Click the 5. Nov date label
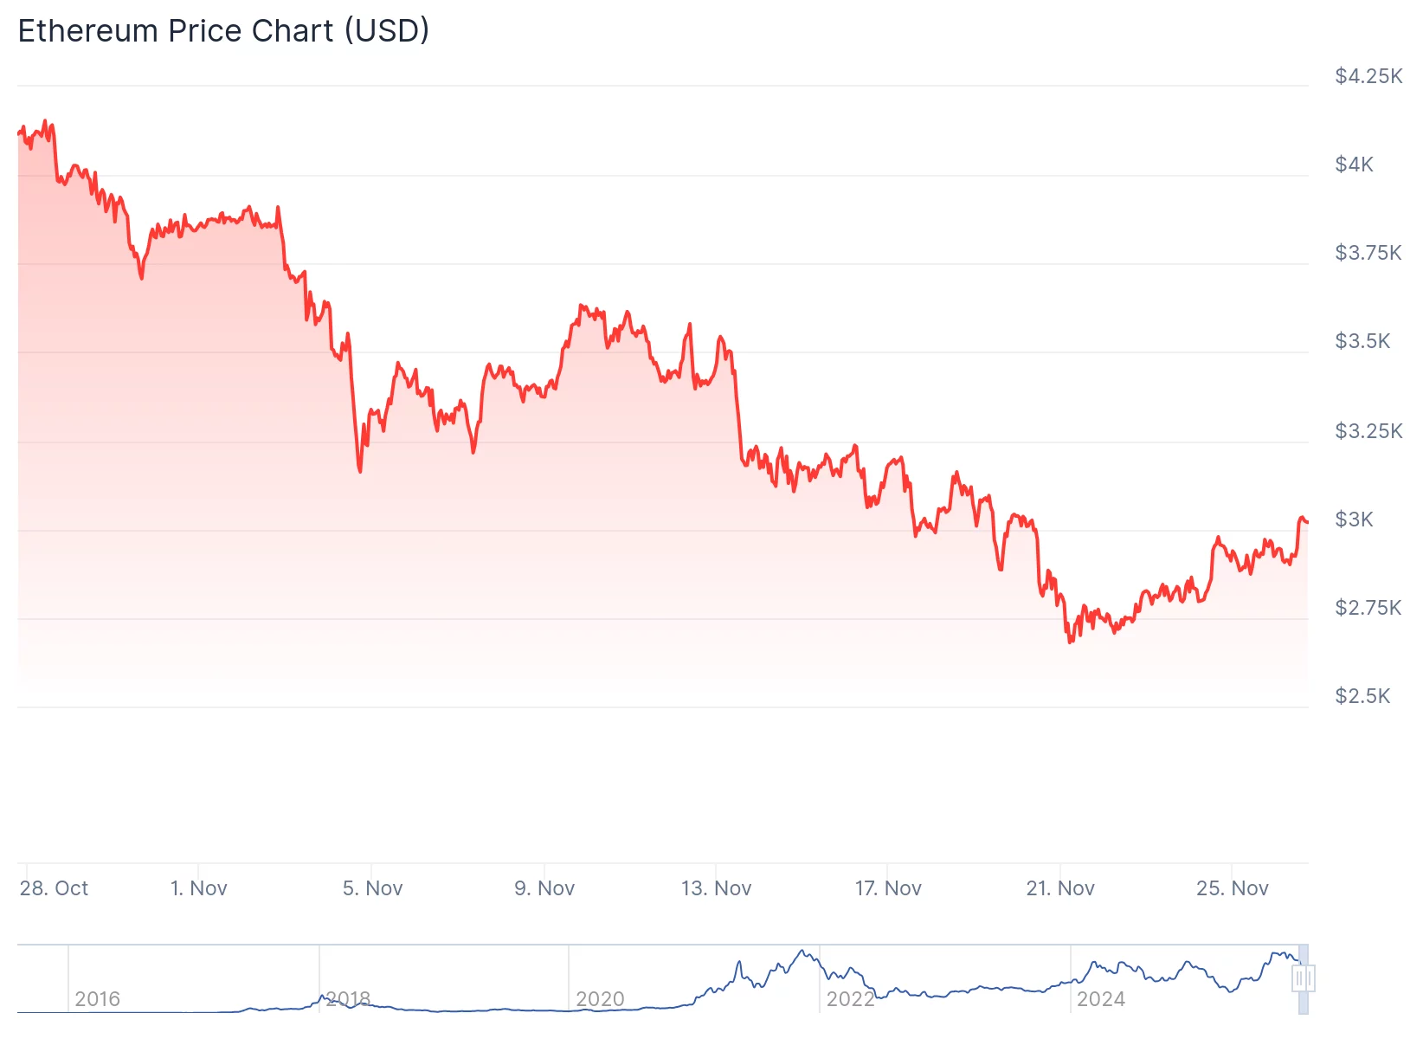Image resolution: width=1423 pixels, height=1039 pixels. click(372, 888)
